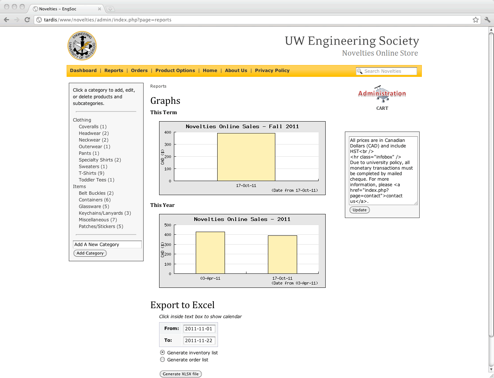Close the Novelties – EngSoc tab

[99, 9]
